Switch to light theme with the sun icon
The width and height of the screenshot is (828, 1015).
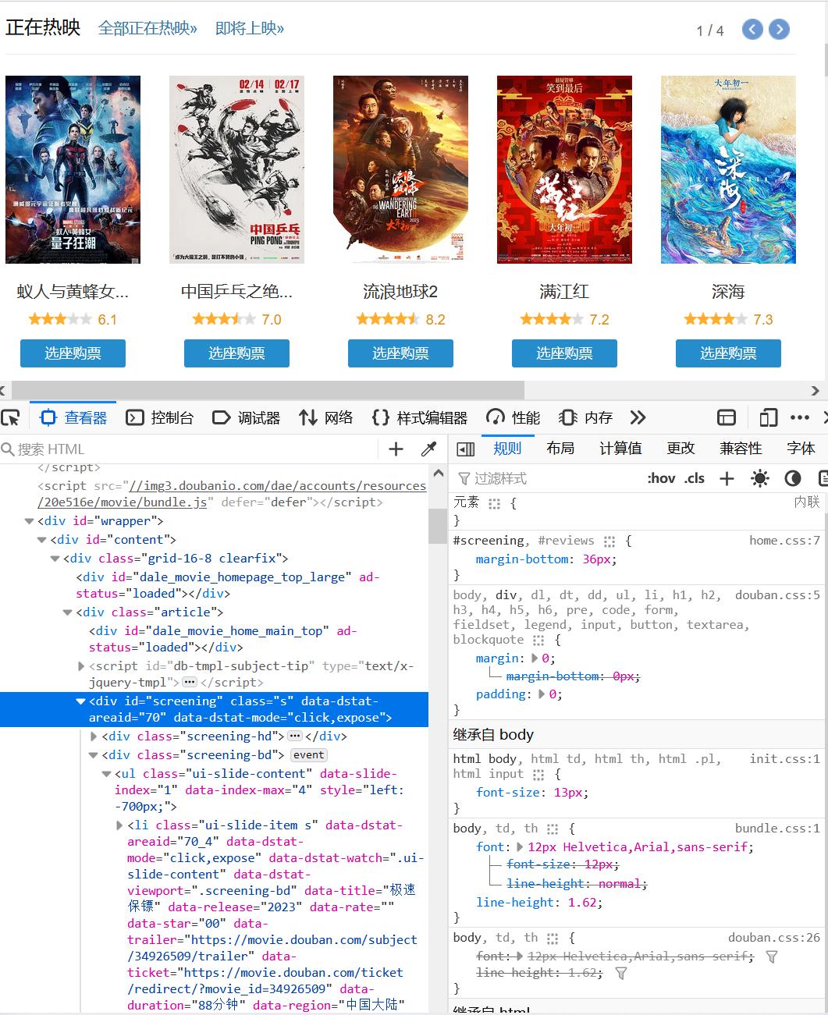pos(759,477)
